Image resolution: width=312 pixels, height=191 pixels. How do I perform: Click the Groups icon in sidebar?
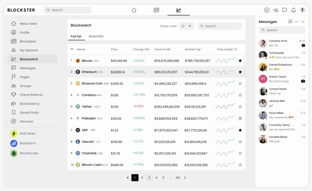coord(14,86)
